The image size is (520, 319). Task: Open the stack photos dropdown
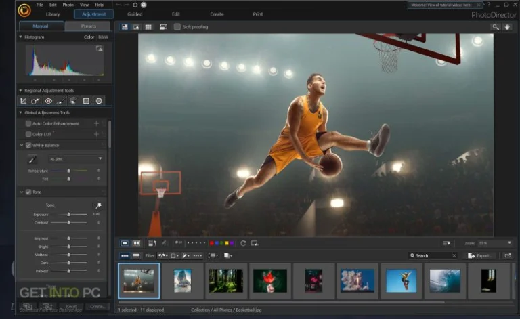227,255
